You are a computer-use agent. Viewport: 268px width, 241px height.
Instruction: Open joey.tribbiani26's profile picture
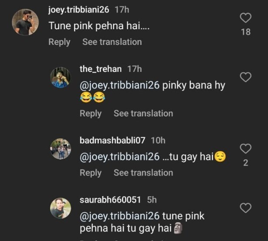point(25,22)
